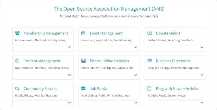Click "Calendars, Registrations, Tiered Pricing" text

coord(106,40)
